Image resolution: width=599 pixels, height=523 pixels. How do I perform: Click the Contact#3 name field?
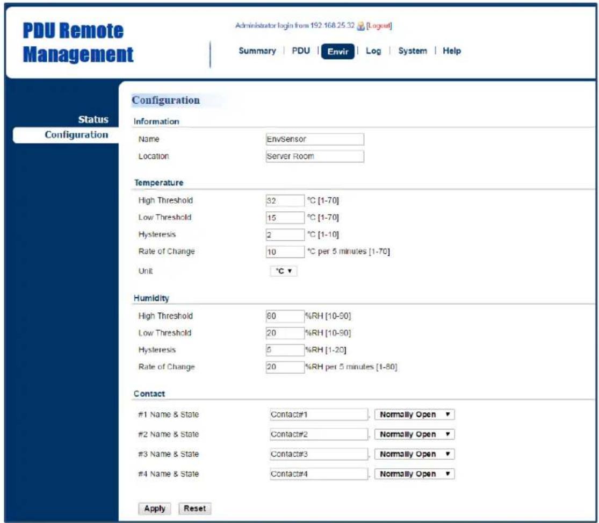click(x=319, y=454)
